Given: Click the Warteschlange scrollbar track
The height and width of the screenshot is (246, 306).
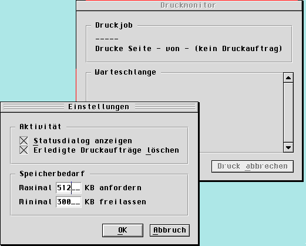Looking at the screenshot, I should [x=288, y=113].
